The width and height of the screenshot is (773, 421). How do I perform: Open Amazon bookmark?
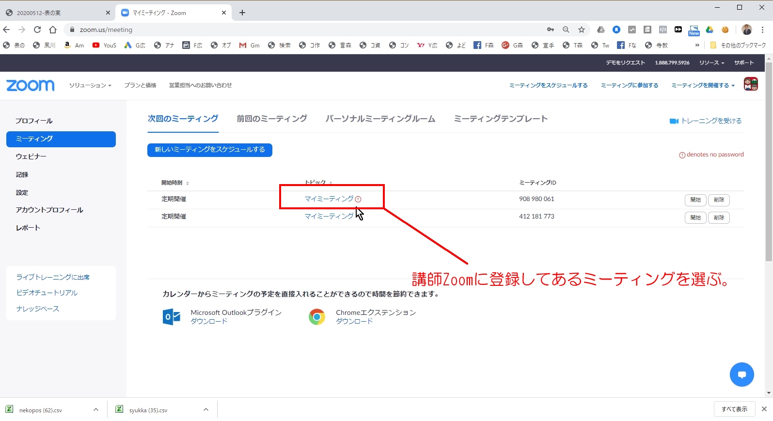74,45
